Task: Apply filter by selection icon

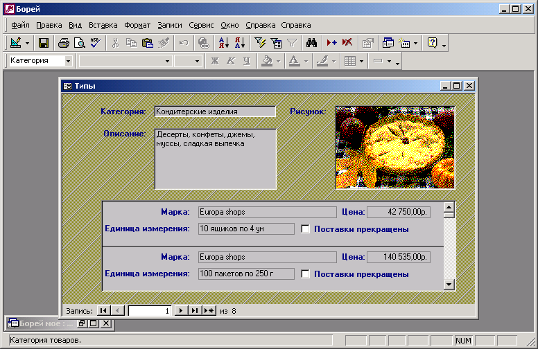Action: tap(260, 43)
